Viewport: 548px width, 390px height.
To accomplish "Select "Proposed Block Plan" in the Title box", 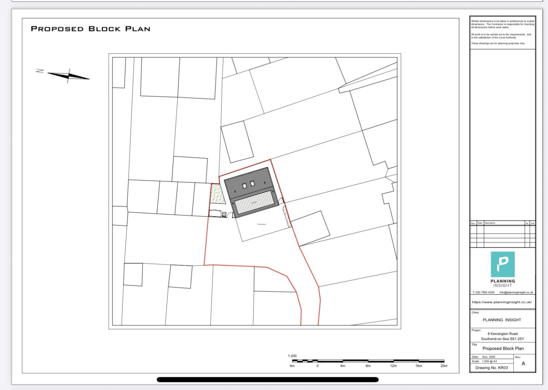I will click(503, 348).
